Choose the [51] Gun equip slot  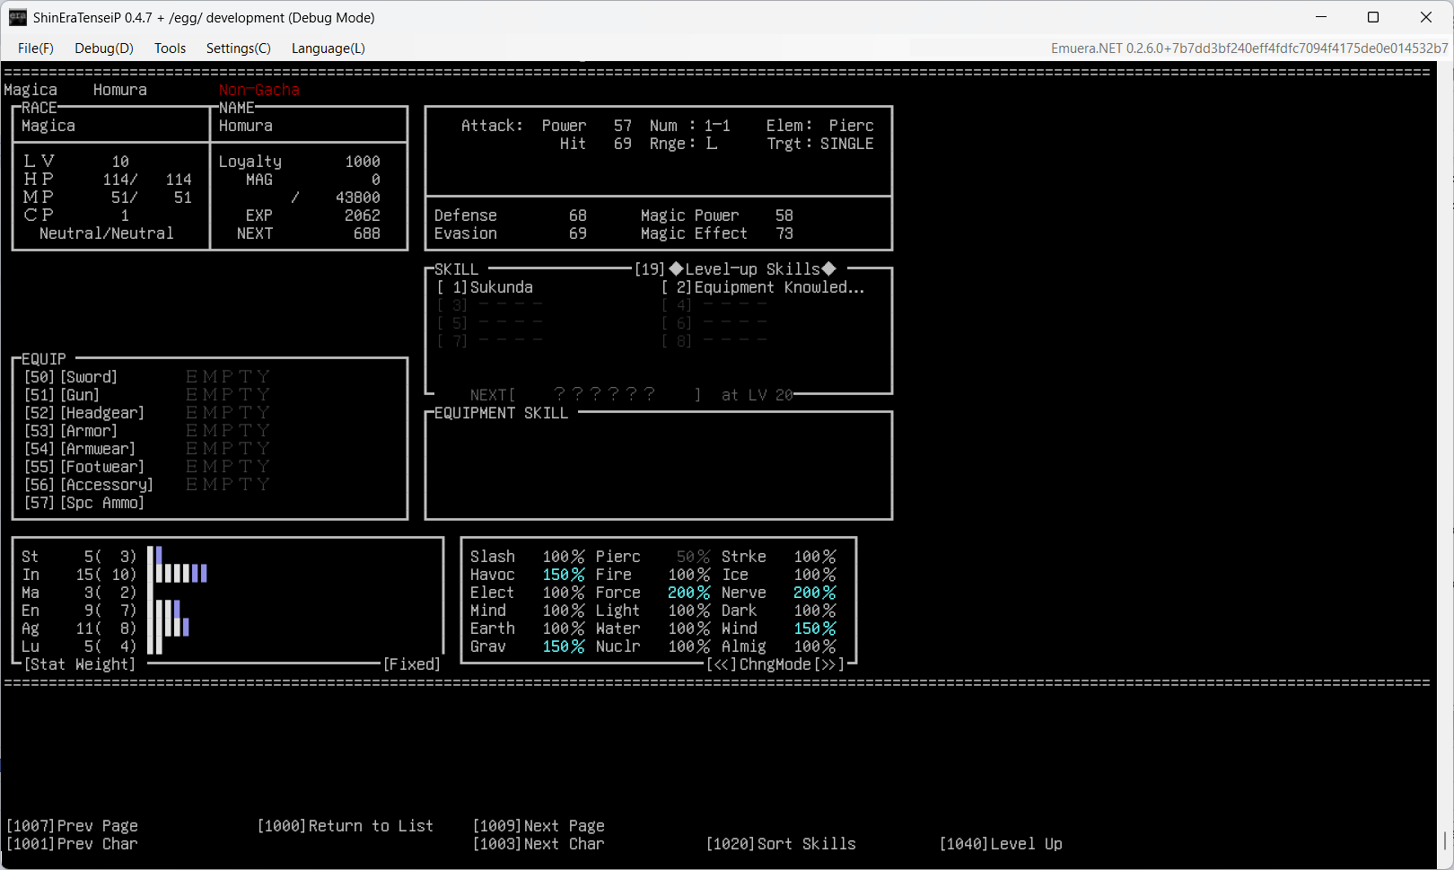tap(62, 395)
